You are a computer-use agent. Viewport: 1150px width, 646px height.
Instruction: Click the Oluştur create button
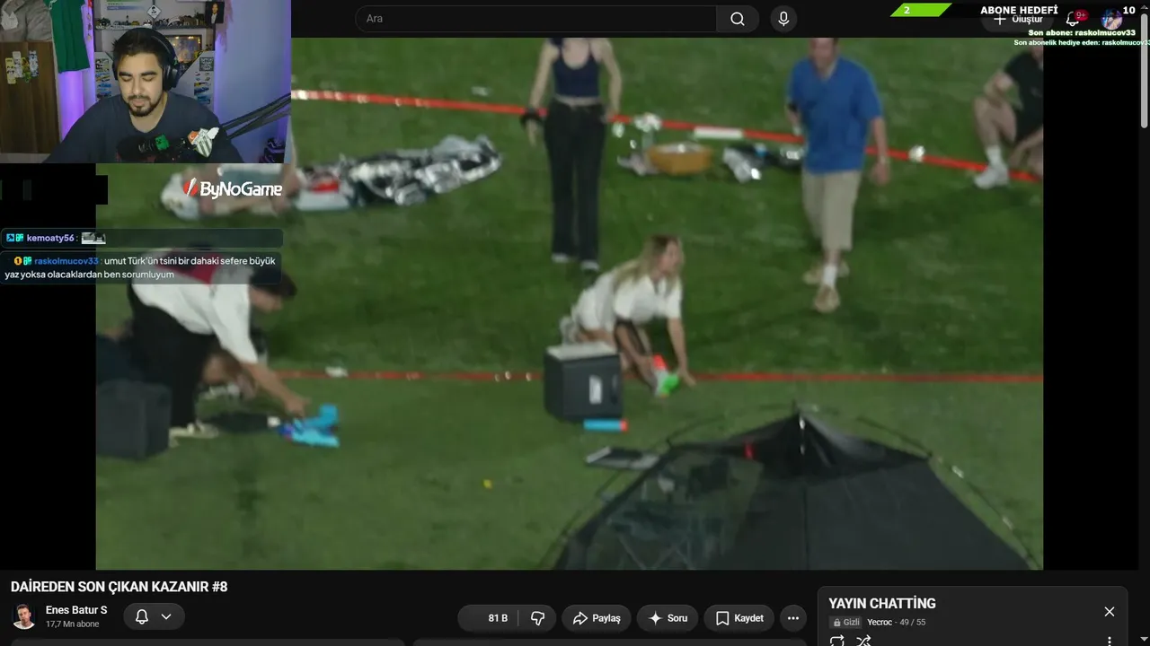pyautogui.click(x=1018, y=19)
